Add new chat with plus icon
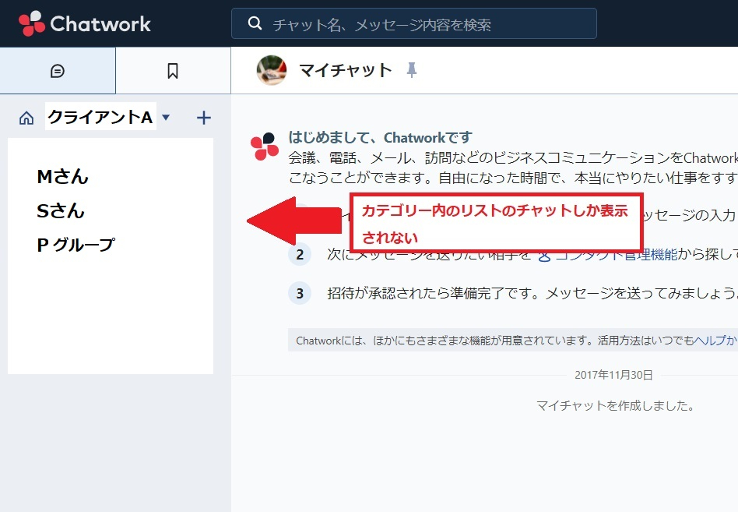The height and width of the screenshot is (512, 738). (x=203, y=117)
